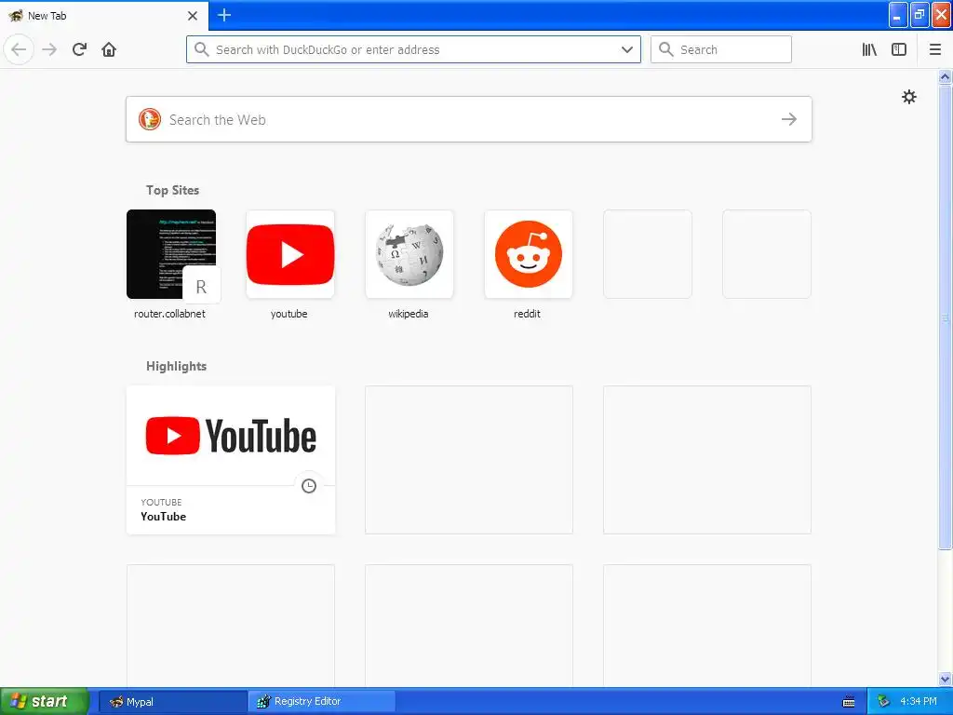953x715 pixels.
Task: Open the Windows start menu
Action: coord(45,701)
